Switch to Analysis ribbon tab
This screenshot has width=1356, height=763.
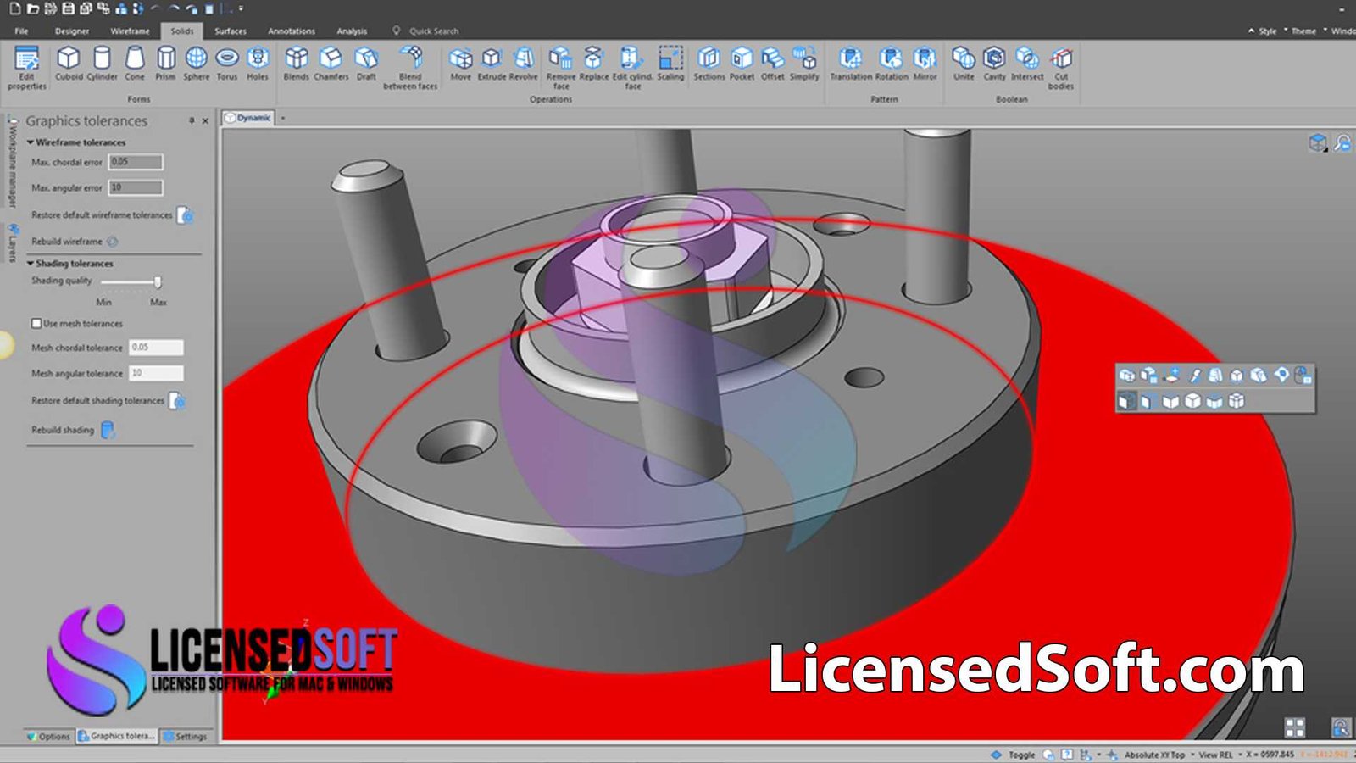(x=352, y=31)
